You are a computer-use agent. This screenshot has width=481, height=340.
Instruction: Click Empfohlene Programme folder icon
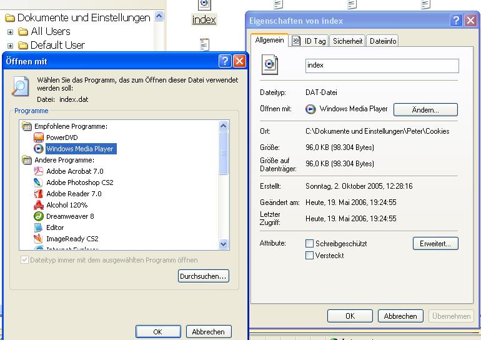(27, 126)
